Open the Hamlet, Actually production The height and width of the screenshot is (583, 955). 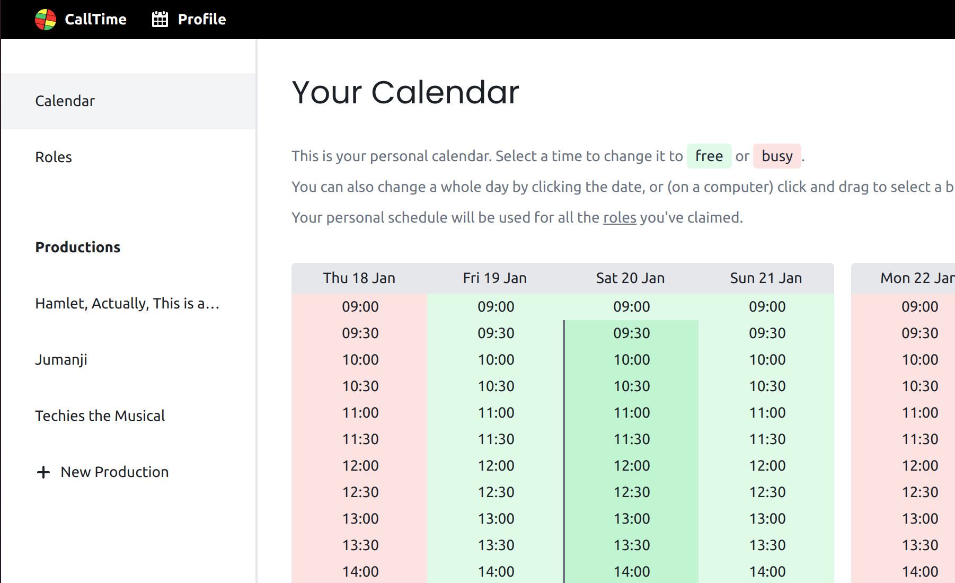pos(127,304)
